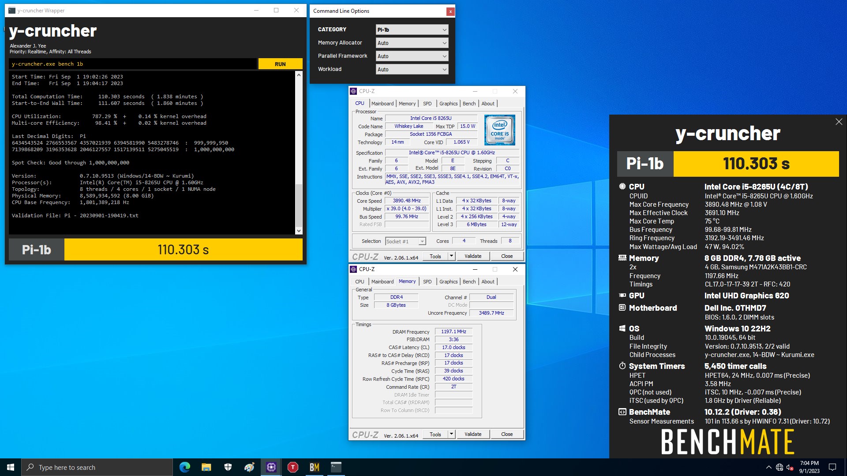This screenshot has height=476, width=847.
Task: Open the console window taskbar icon
Action: coord(336,467)
